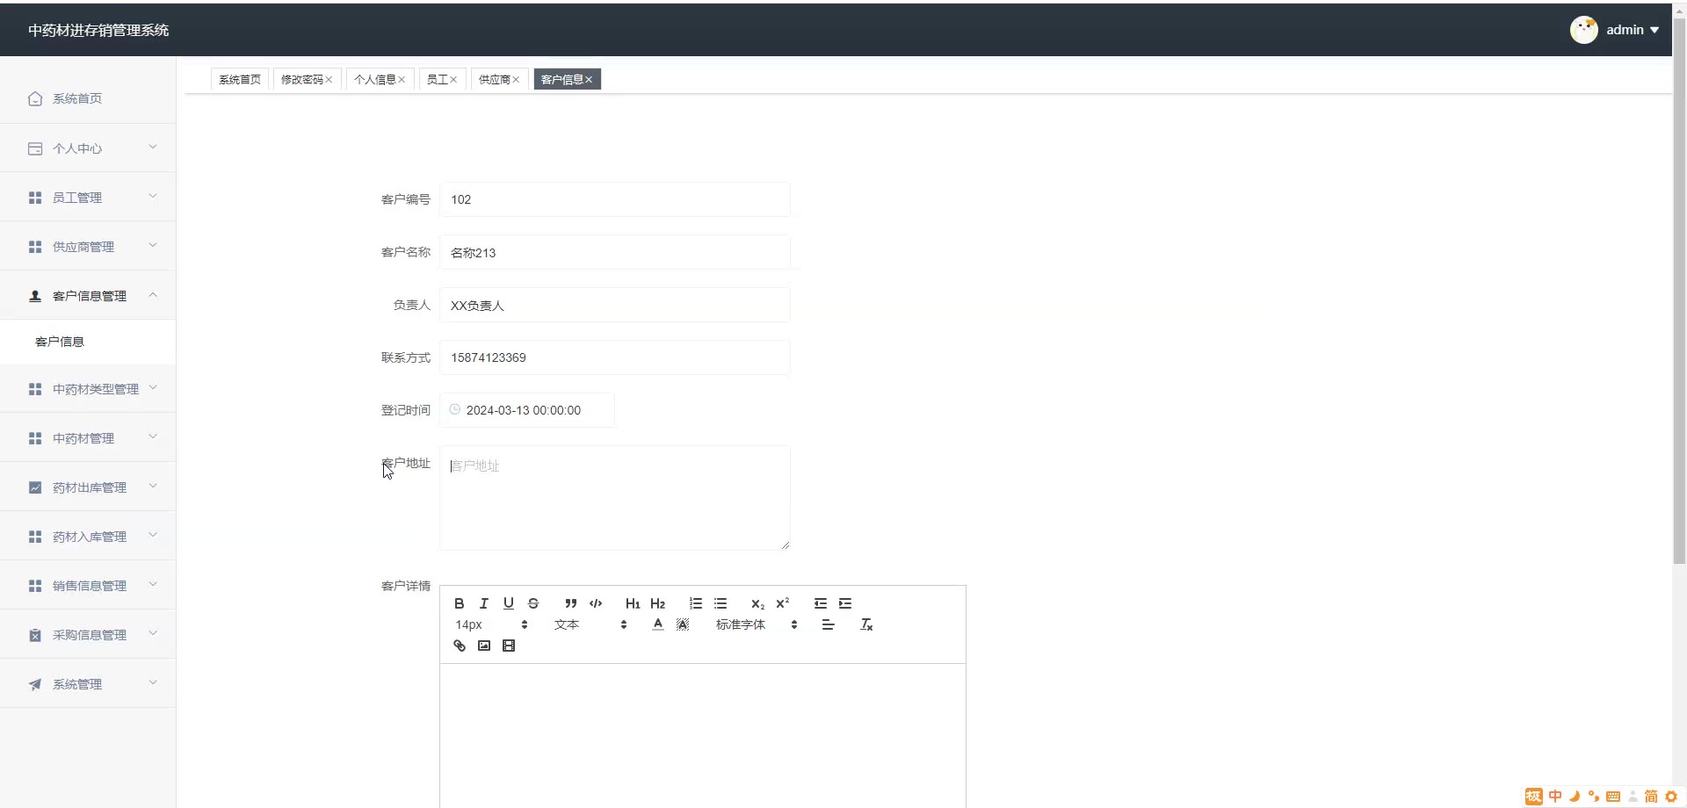Open the text alignment options
The height and width of the screenshot is (808, 1687).
(x=828, y=624)
